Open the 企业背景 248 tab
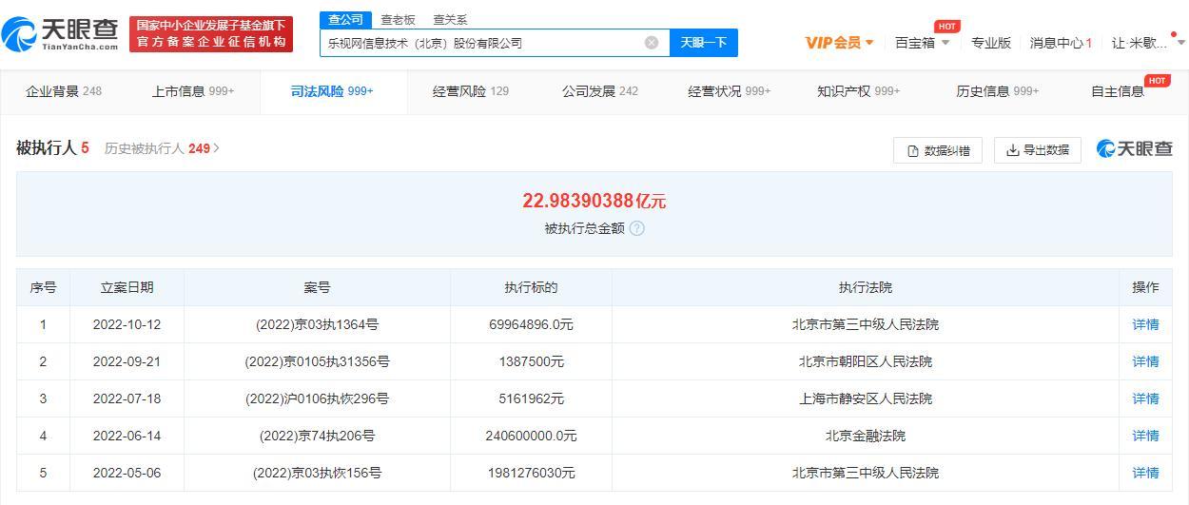The width and height of the screenshot is (1189, 505). 64,91
